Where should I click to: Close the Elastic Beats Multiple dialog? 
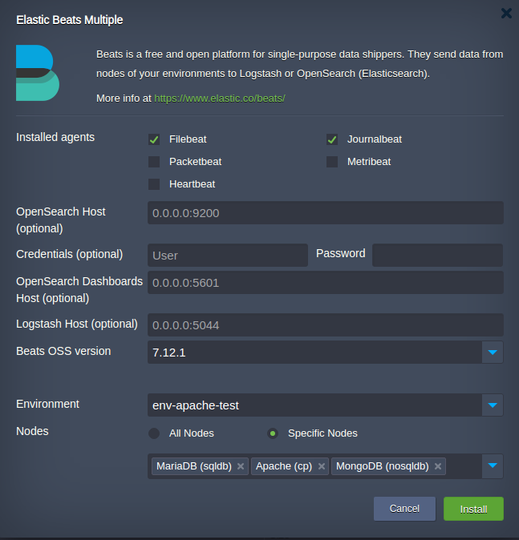coord(506,14)
